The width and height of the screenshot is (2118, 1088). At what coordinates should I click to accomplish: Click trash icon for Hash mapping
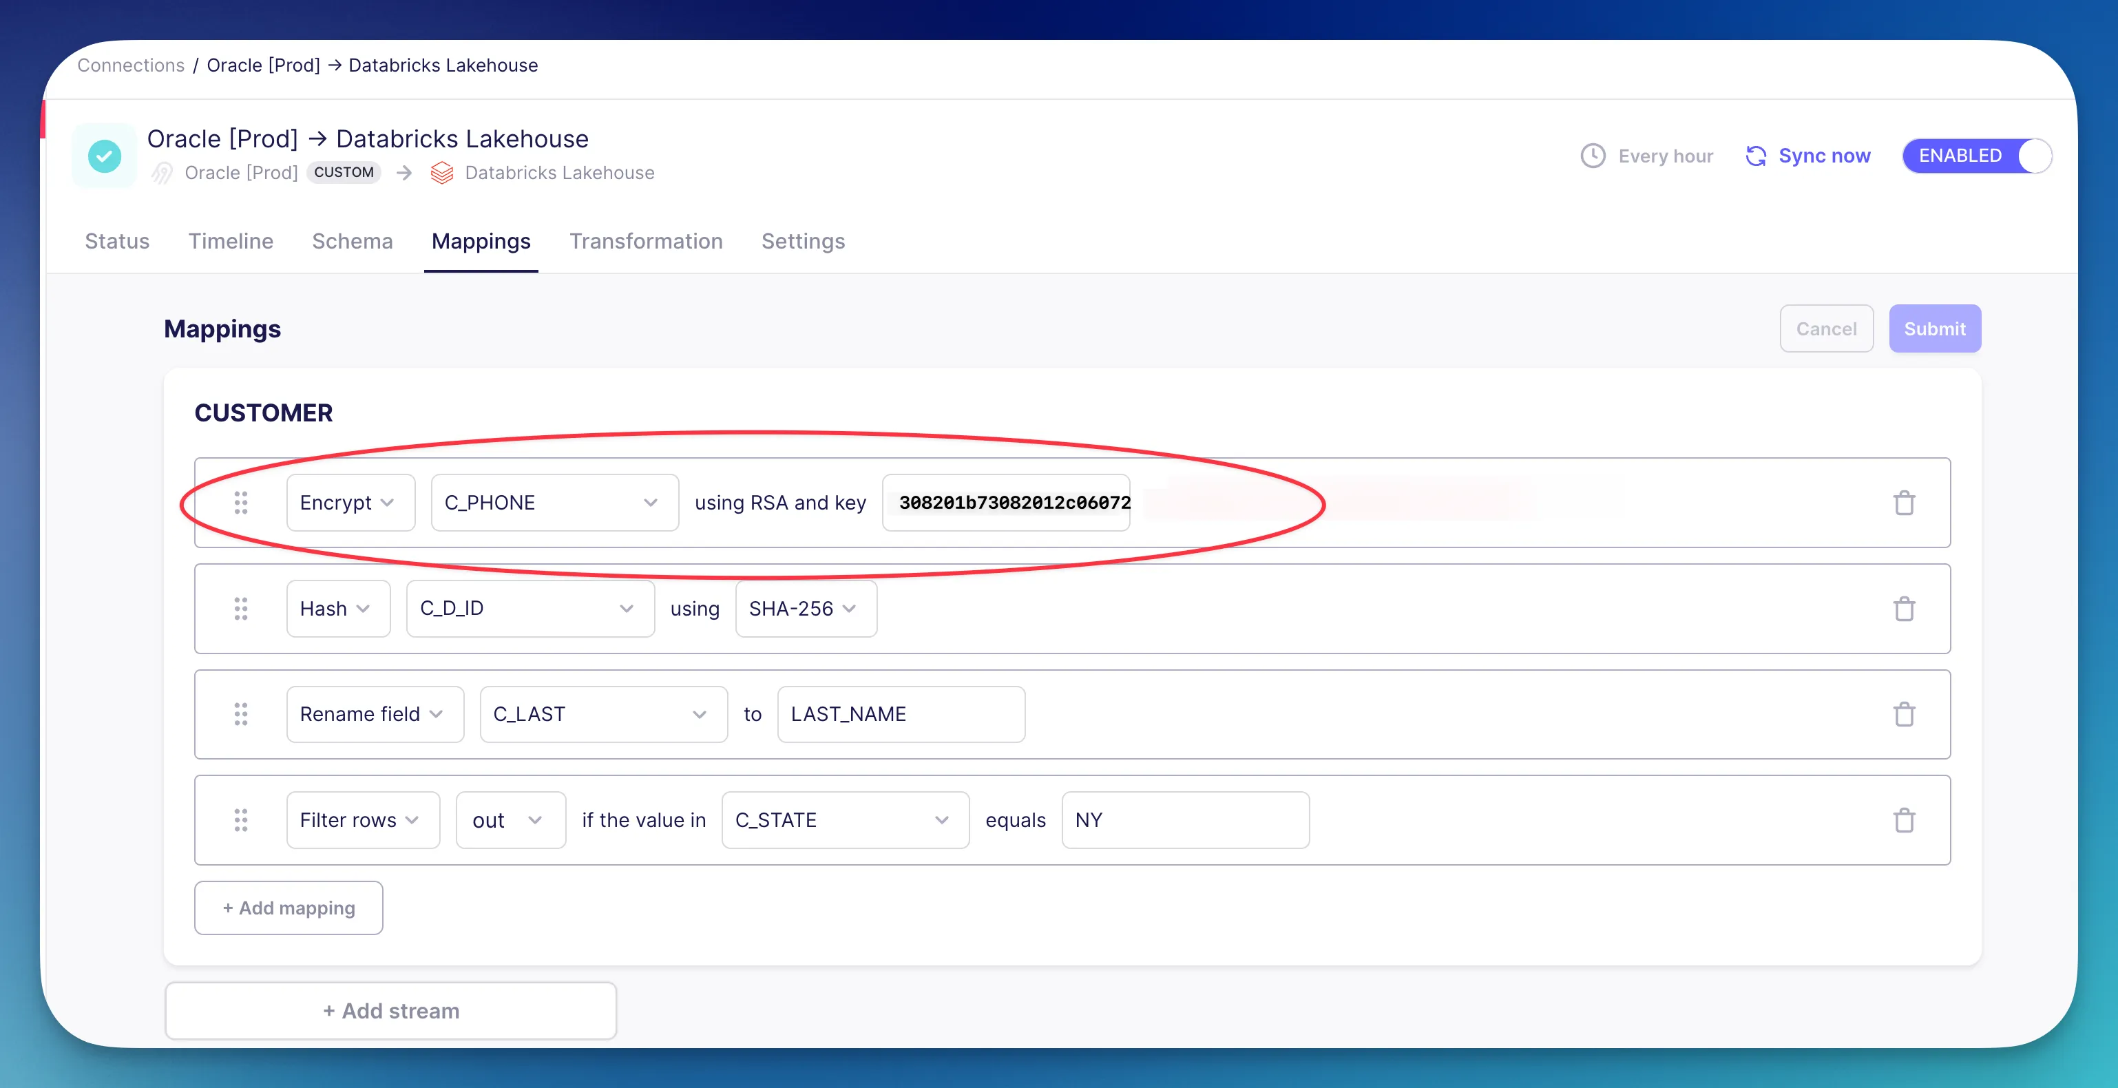point(1905,609)
